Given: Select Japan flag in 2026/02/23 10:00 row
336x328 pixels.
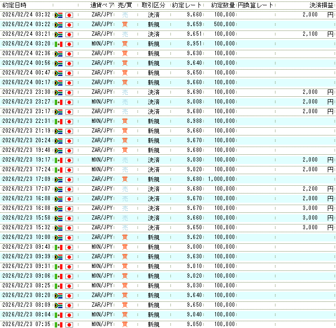Looking at the screenshot, I should tap(69, 238).
